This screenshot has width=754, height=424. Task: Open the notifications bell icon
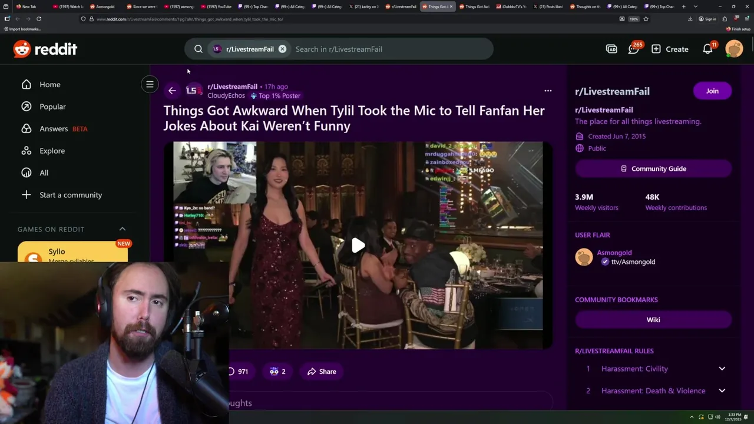pos(708,49)
